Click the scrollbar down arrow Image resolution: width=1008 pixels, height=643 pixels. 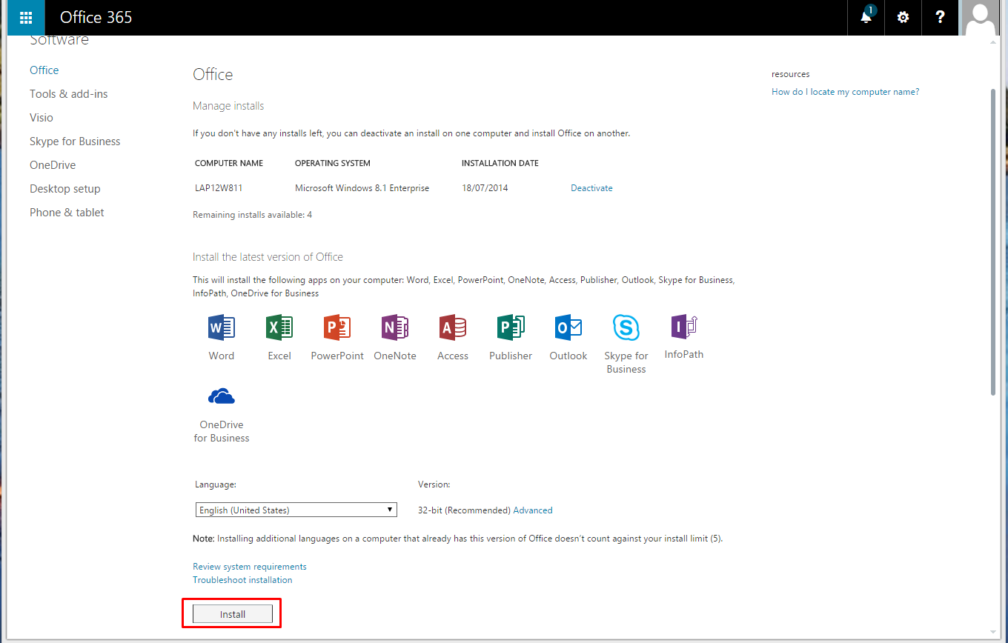tap(994, 631)
